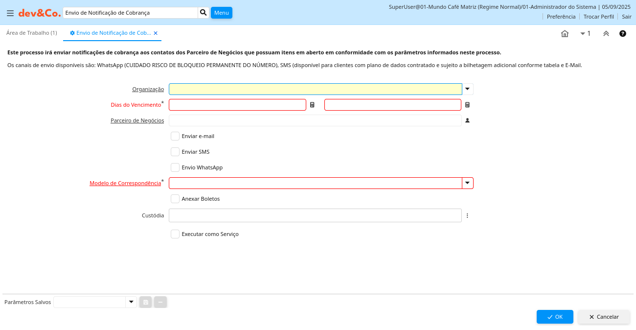Click the blue Menu button
The height and width of the screenshot is (330, 636).
[221, 13]
